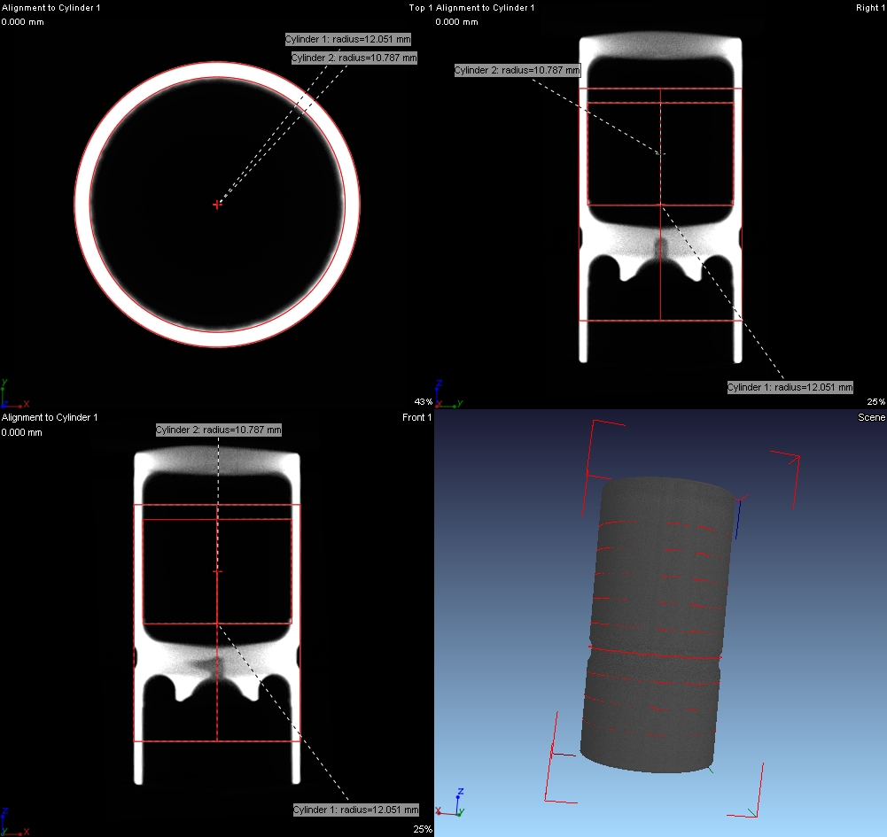Click Cylinder 2 radius label in Front 1 view
The width and height of the screenshot is (887, 837).
219,430
